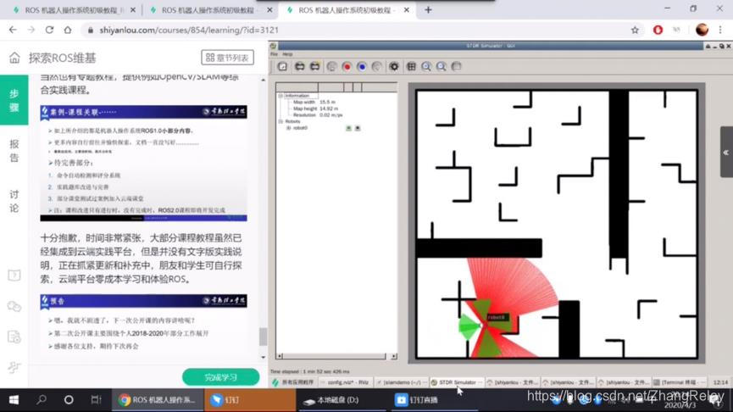Open the 章节列表 chapter list button
Screen dimensions: 733x412
coord(228,58)
